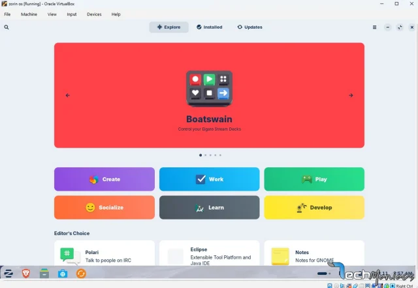Select the second carousel page dot
This screenshot has width=418, height=288.
(x=206, y=155)
